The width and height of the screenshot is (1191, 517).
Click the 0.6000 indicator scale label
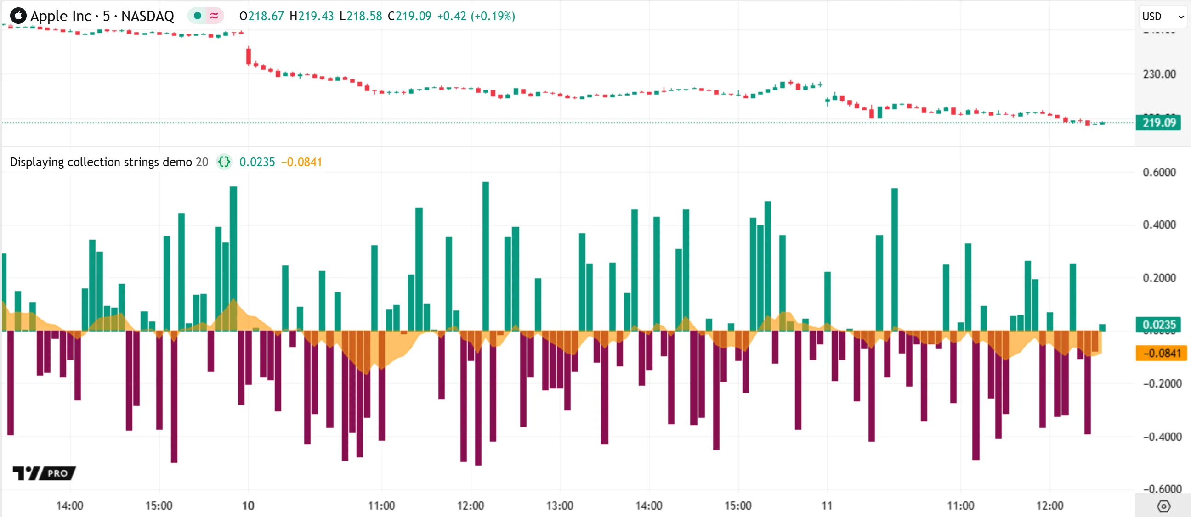pyautogui.click(x=1159, y=172)
